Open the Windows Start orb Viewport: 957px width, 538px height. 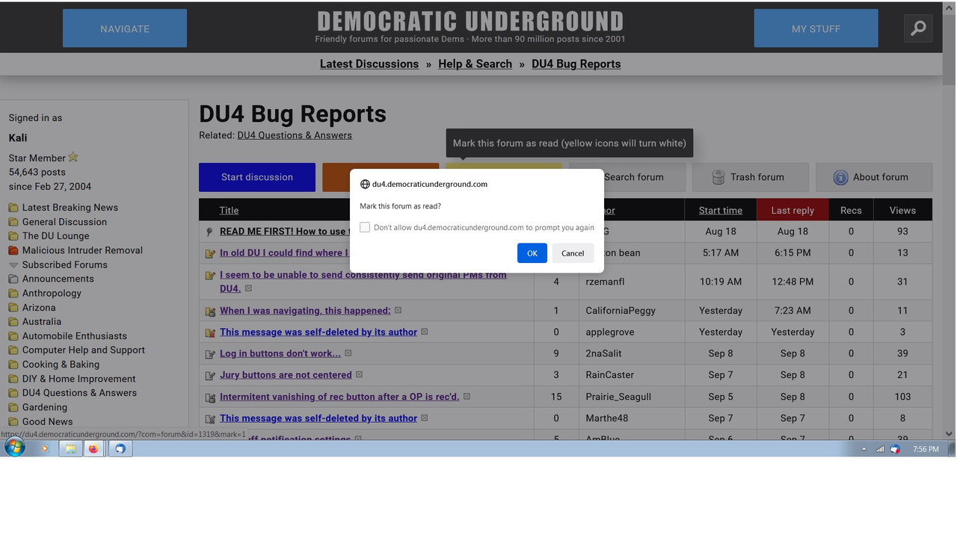coord(14,448)
